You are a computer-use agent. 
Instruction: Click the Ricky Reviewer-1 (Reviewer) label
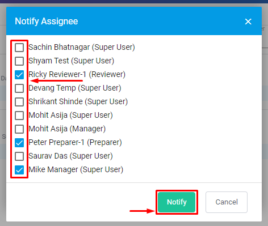pos(77,74)
